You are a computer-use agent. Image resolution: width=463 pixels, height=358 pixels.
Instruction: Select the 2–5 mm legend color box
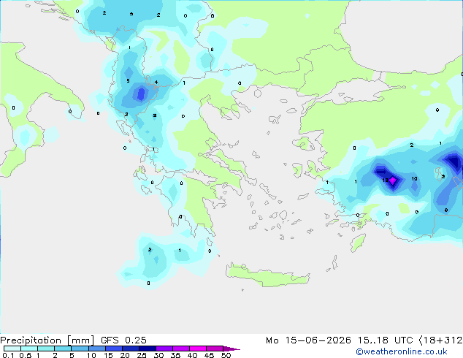click(x=63, y=349)
